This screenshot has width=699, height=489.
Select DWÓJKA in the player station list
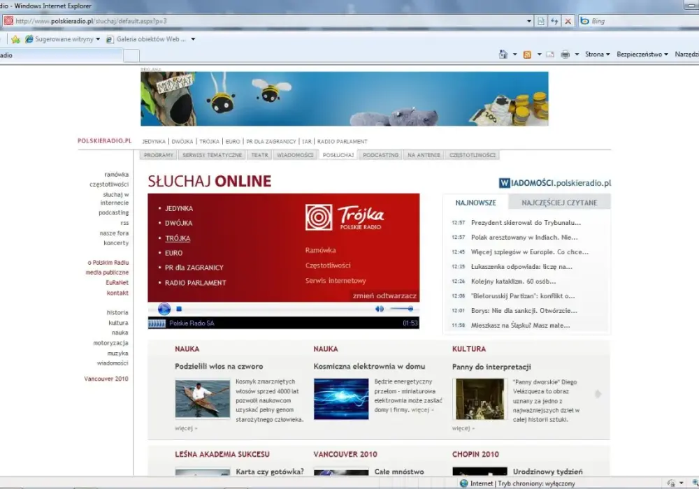click(179, 223)
